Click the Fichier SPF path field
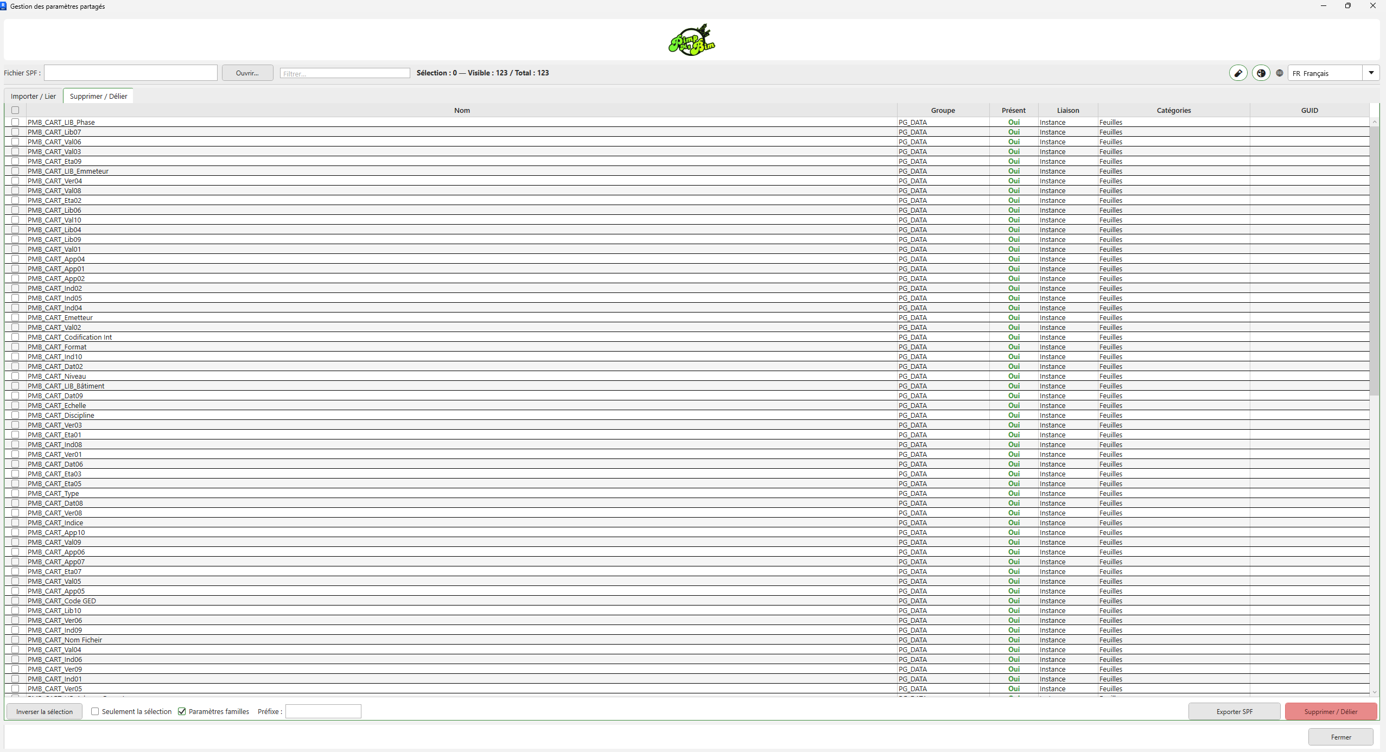 131,73
